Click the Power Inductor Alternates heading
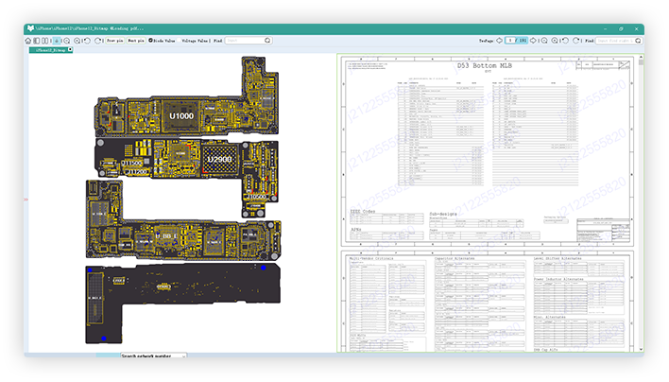 point(558,279)
